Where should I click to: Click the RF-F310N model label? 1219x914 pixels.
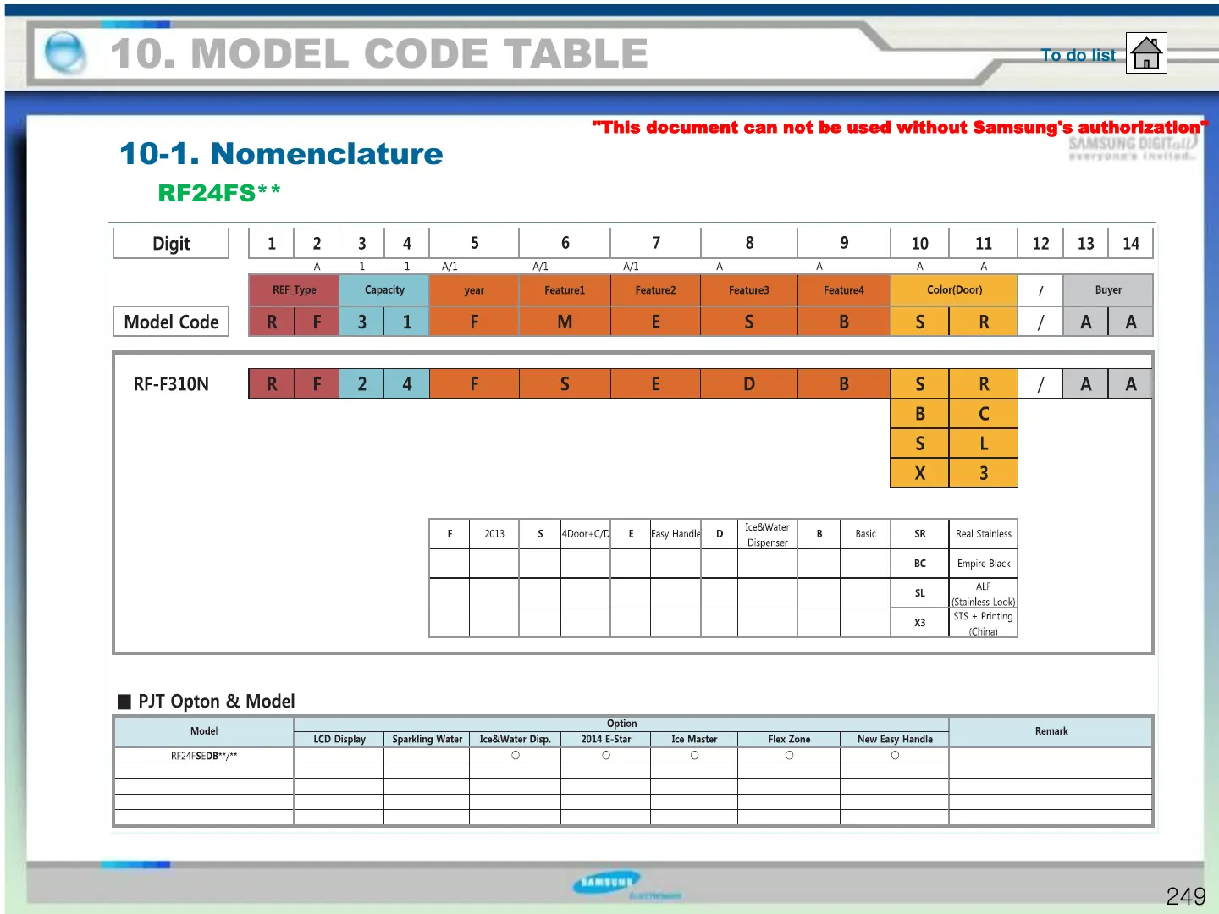coord(171,384)
